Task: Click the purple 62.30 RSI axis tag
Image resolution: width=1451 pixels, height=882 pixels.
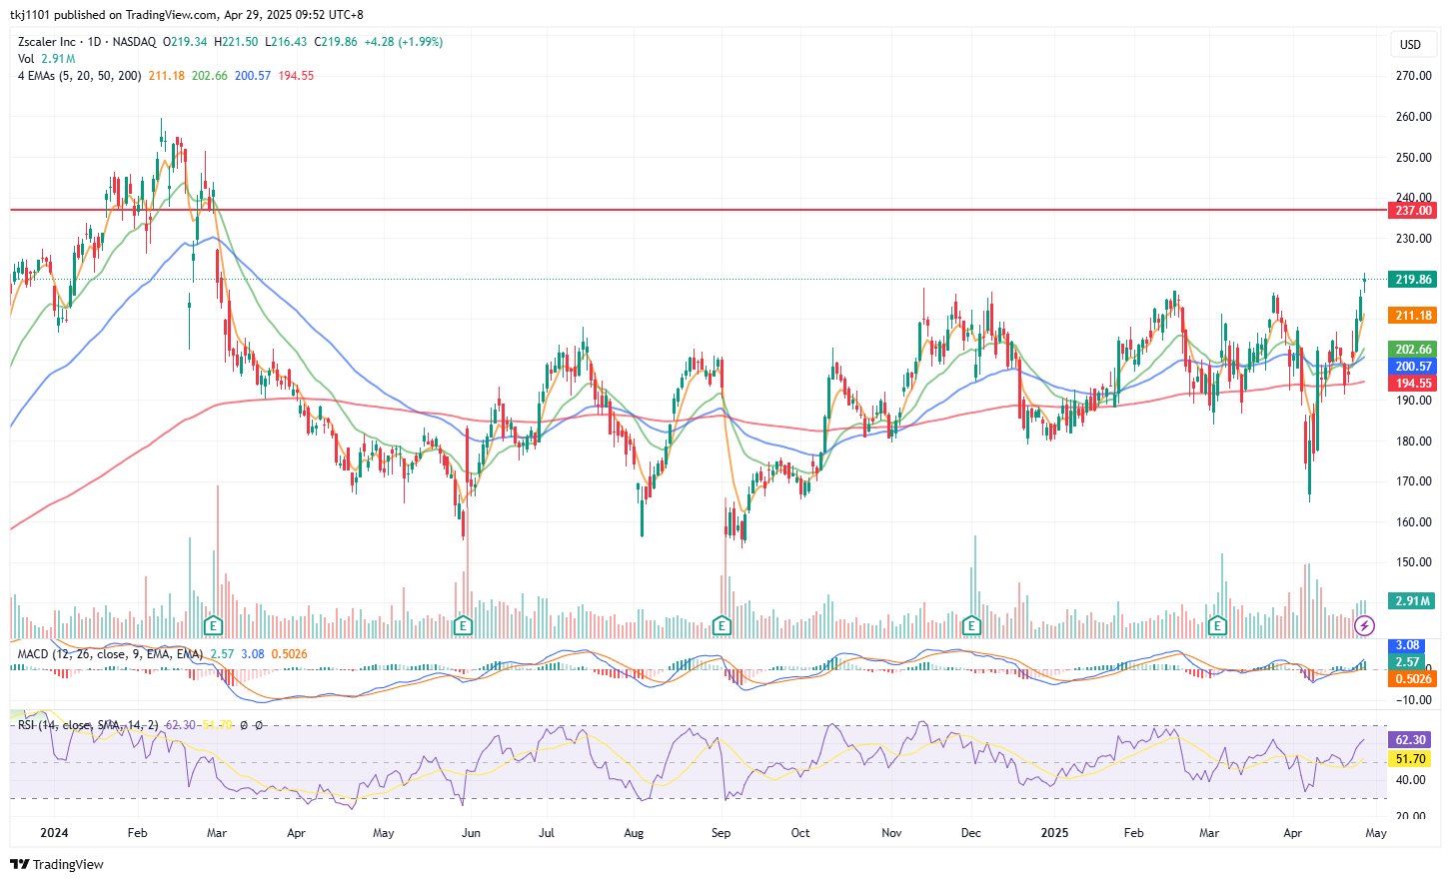Action: tap(1410, 739)
